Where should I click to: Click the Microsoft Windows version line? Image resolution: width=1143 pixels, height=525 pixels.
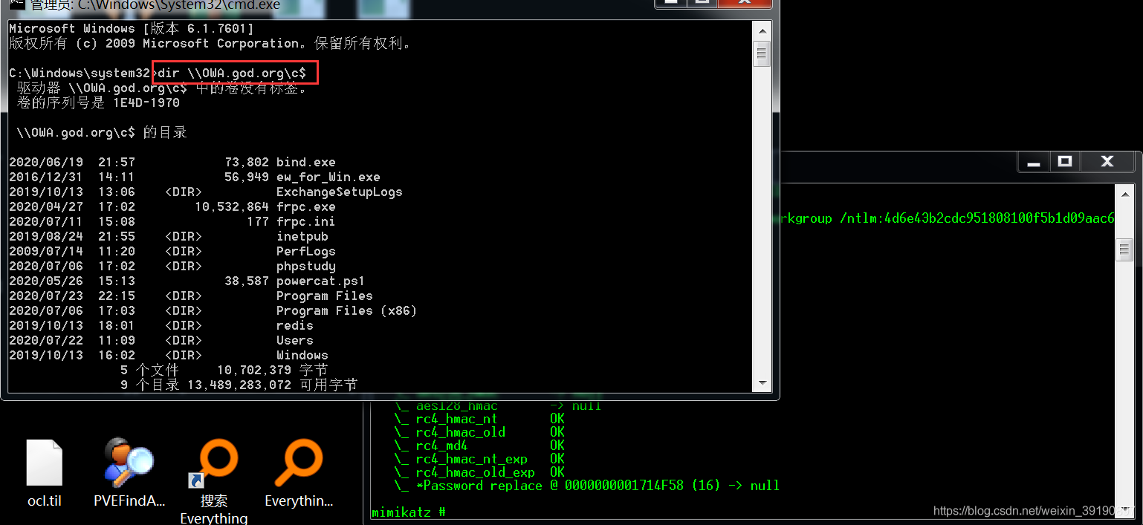pos(131,28)
